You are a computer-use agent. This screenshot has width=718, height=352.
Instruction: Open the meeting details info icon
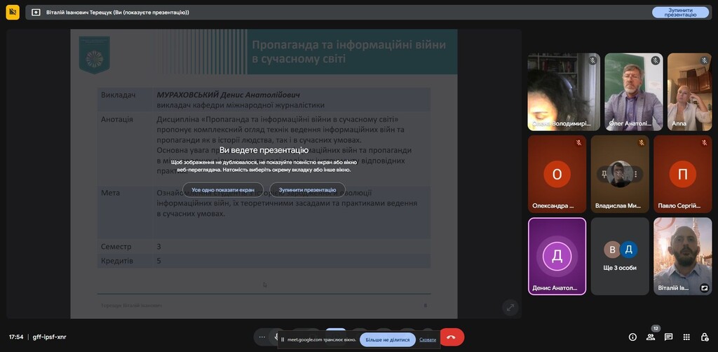(x=632, y=337)
